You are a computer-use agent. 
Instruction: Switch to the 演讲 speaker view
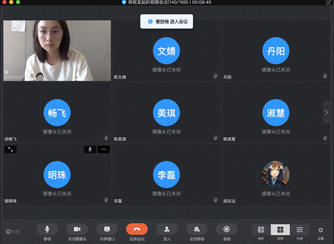tap(261, 230)
